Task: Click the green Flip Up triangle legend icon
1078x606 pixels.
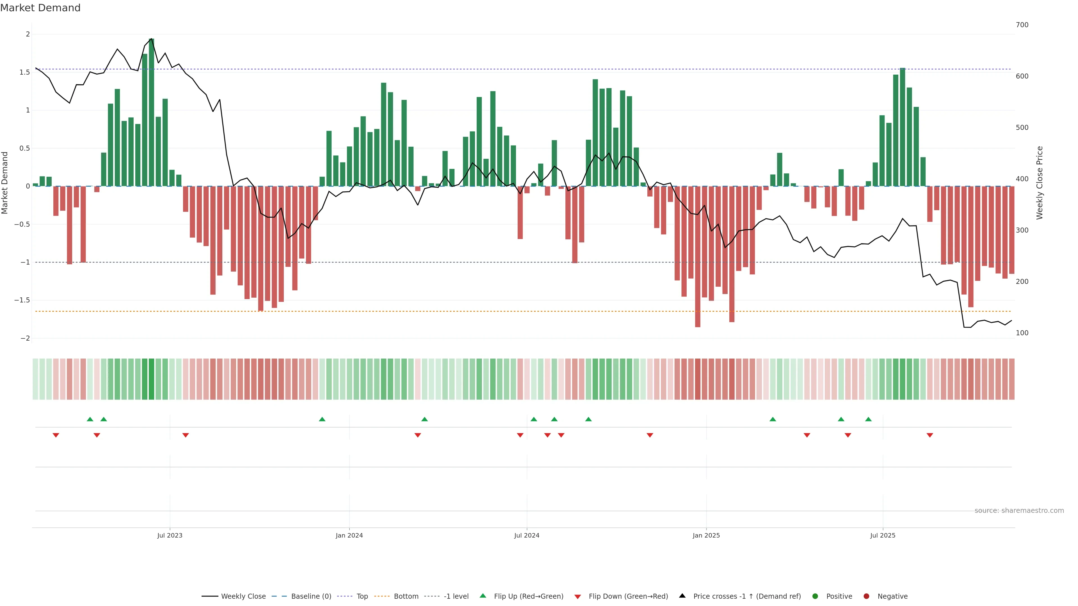Action: point(483,596)
